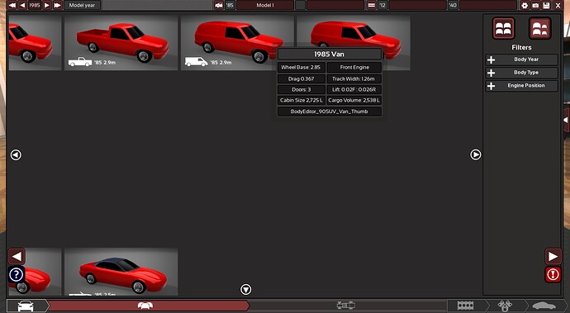Close the designer with the X button
Screen dimensions: 570x313
[558, 5]
